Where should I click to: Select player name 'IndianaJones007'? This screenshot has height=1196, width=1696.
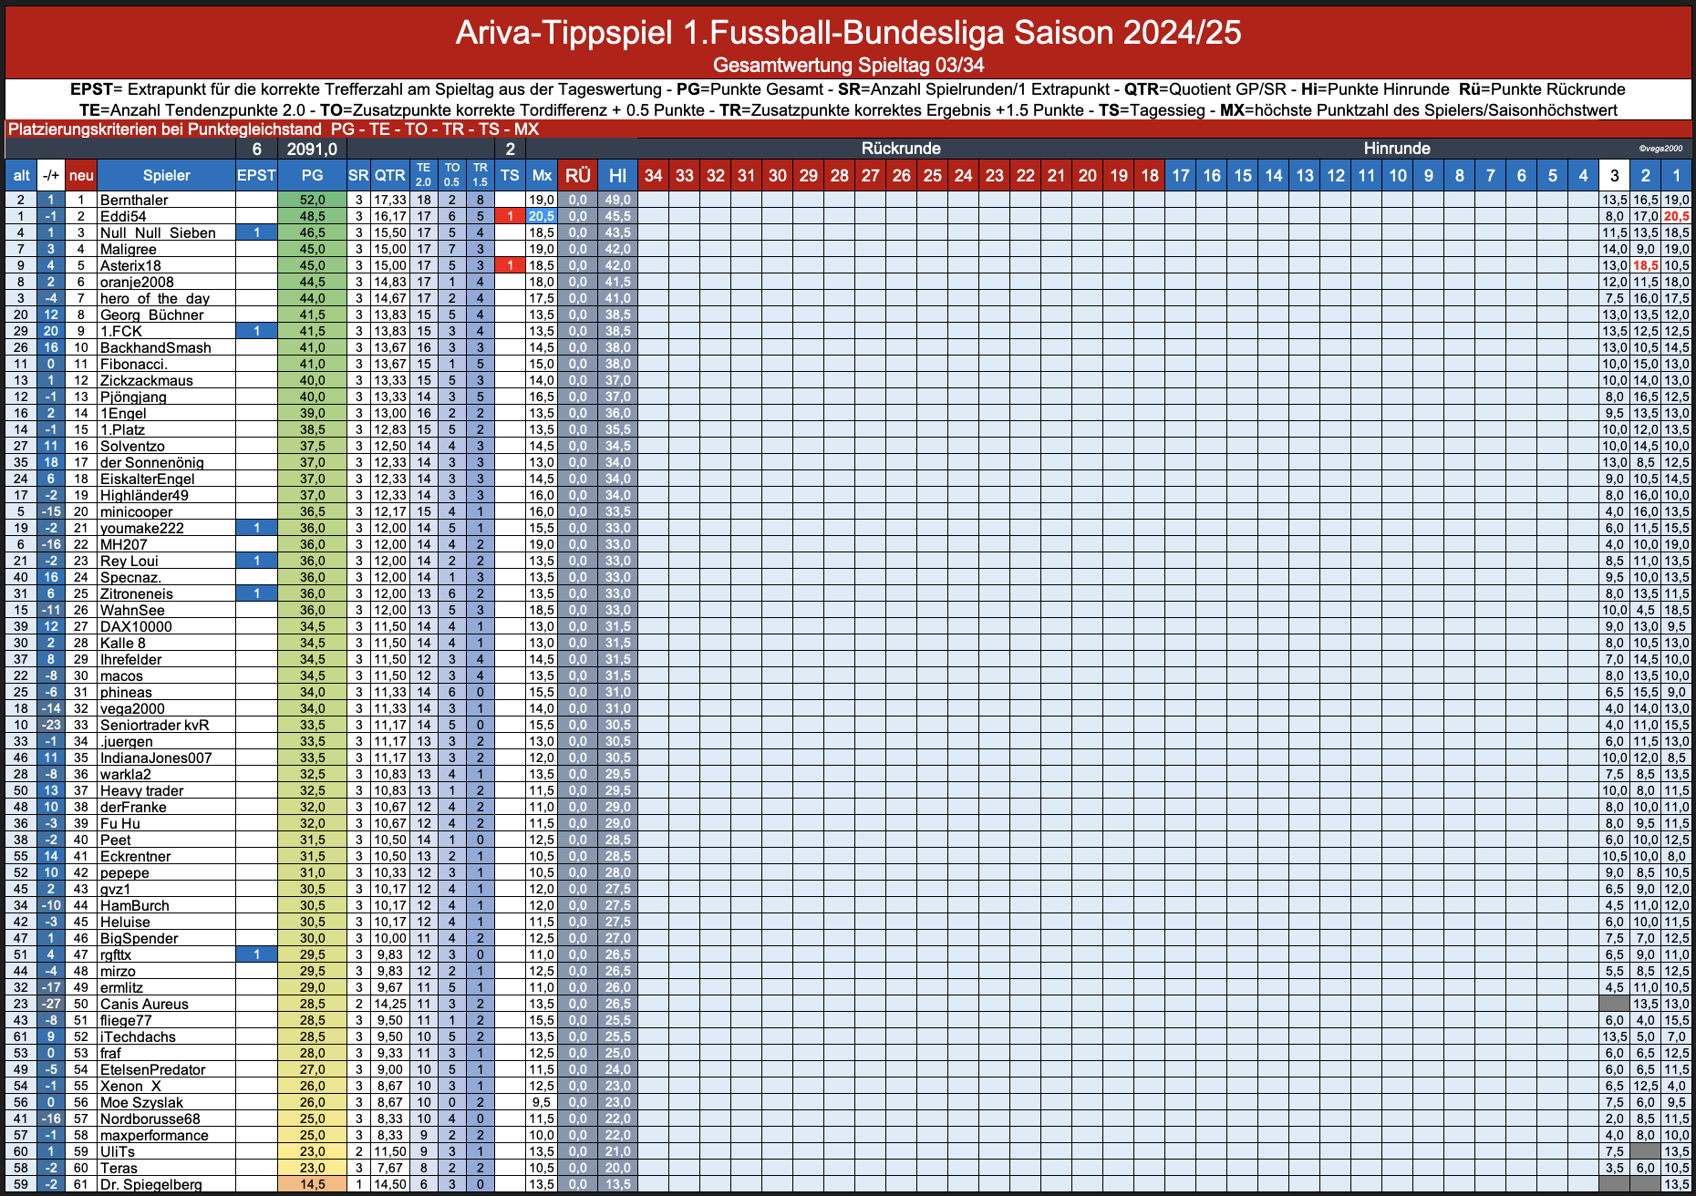coord(156,758)
